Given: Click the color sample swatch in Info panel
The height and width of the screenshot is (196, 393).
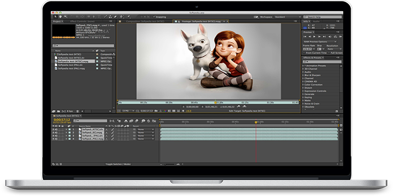Looking at the screenshot, I should coord(305,28).
